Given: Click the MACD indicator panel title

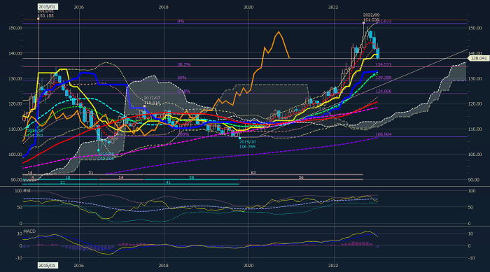Looking at the screenshot, I should 29,231.
